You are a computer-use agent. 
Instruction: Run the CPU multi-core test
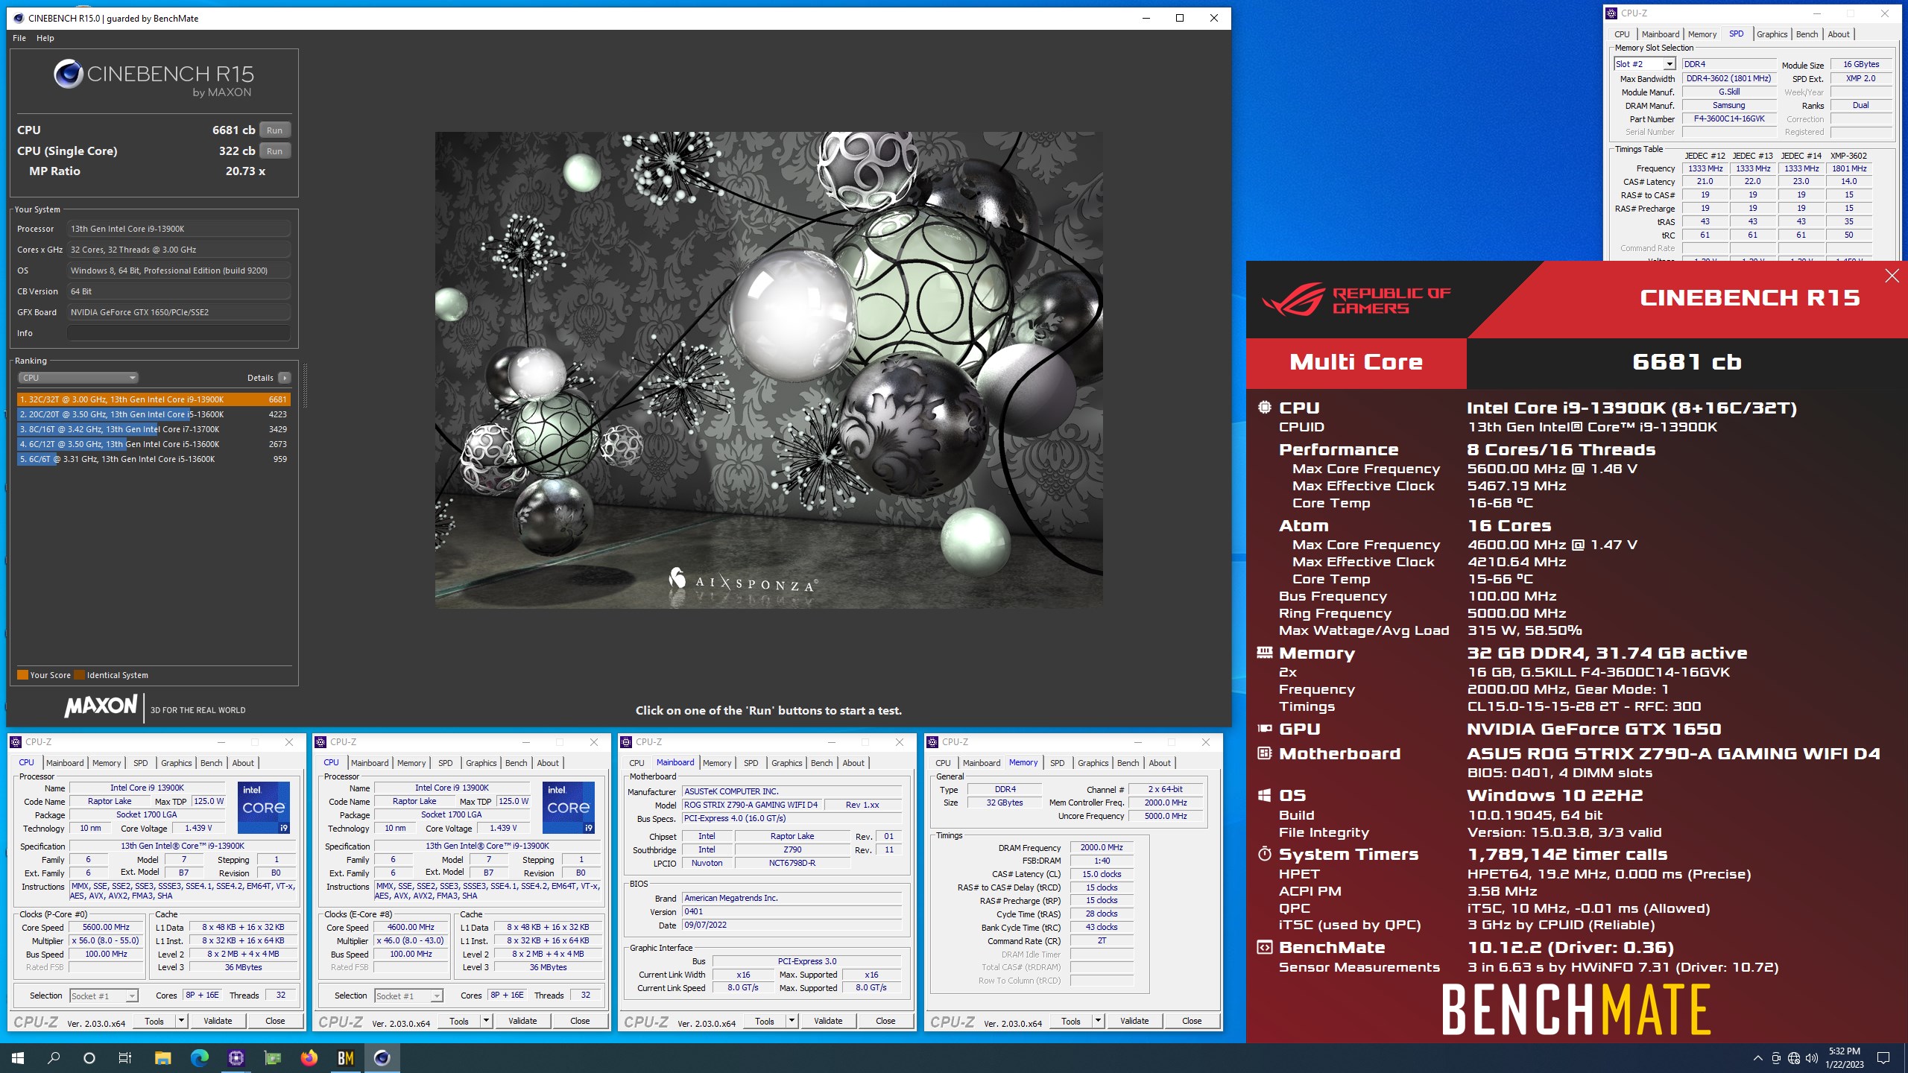(274, 130)
